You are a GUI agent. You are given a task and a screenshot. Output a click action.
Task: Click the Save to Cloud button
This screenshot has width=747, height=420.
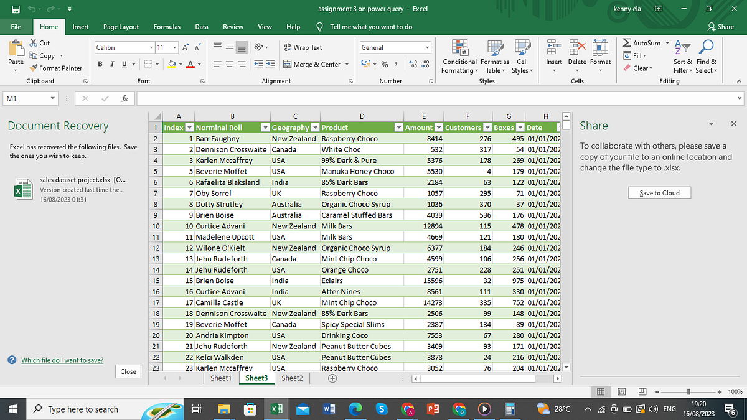659,192
